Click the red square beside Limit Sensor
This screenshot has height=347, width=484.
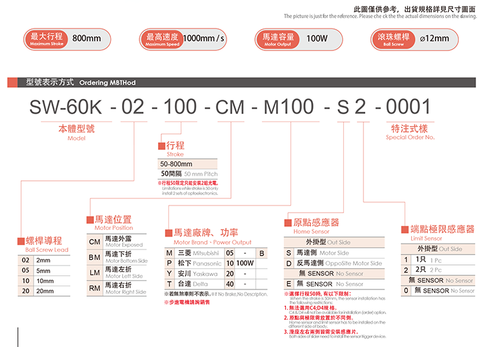click(405, 229)
